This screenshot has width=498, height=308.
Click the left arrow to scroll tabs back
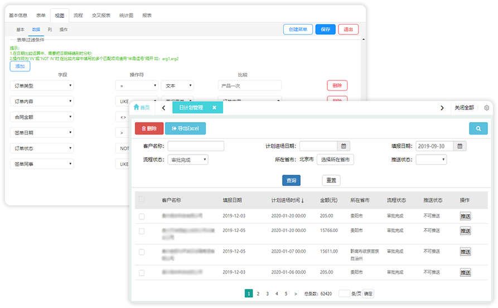tap(163, 108)
